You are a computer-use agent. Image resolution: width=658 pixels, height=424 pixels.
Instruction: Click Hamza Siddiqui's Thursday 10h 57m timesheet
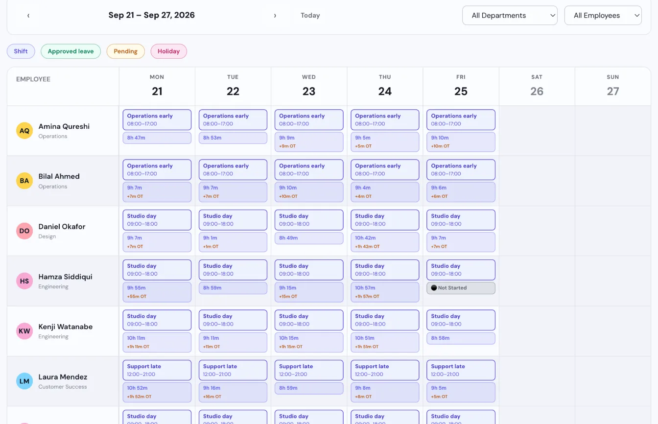385,292
